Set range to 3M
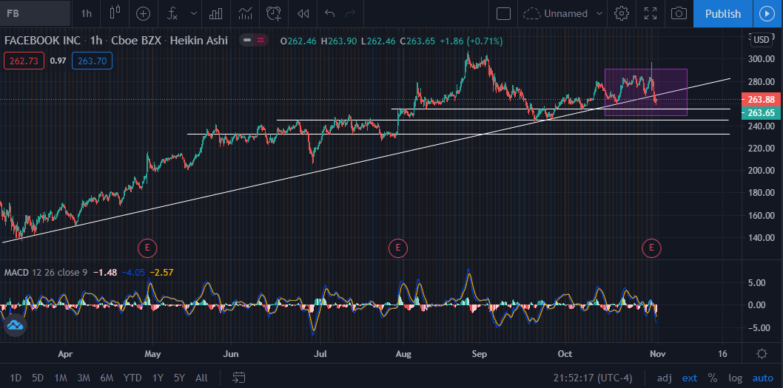Image resolution: width=783 pixels, height=388 pixels. click(x=84, y=378)
